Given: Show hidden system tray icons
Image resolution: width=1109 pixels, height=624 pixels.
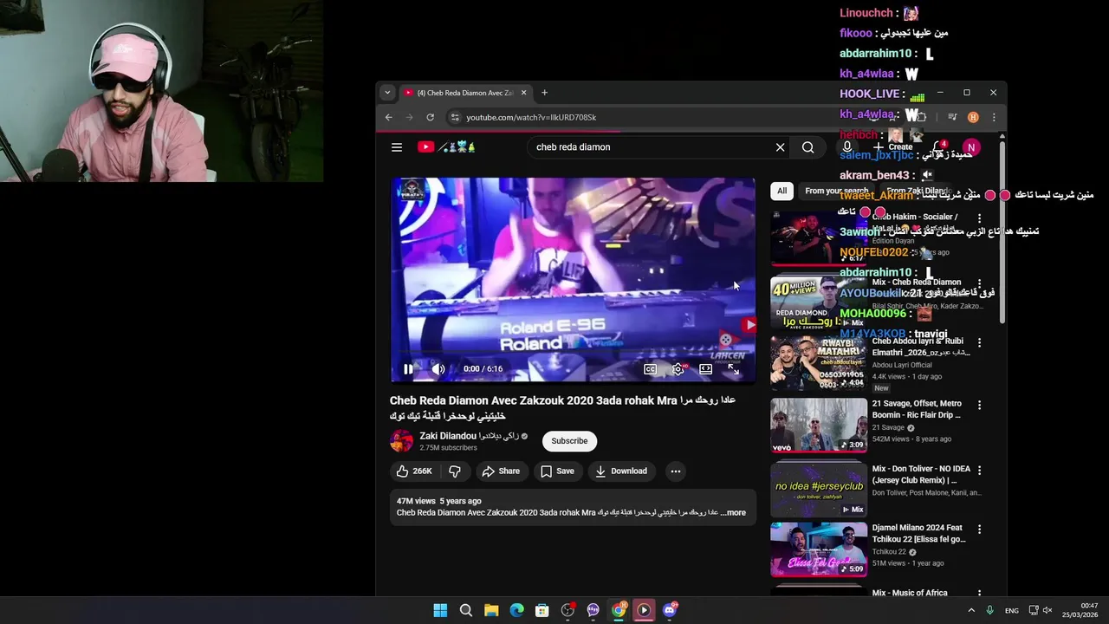Looking at the screenshot, I should 971,610.
